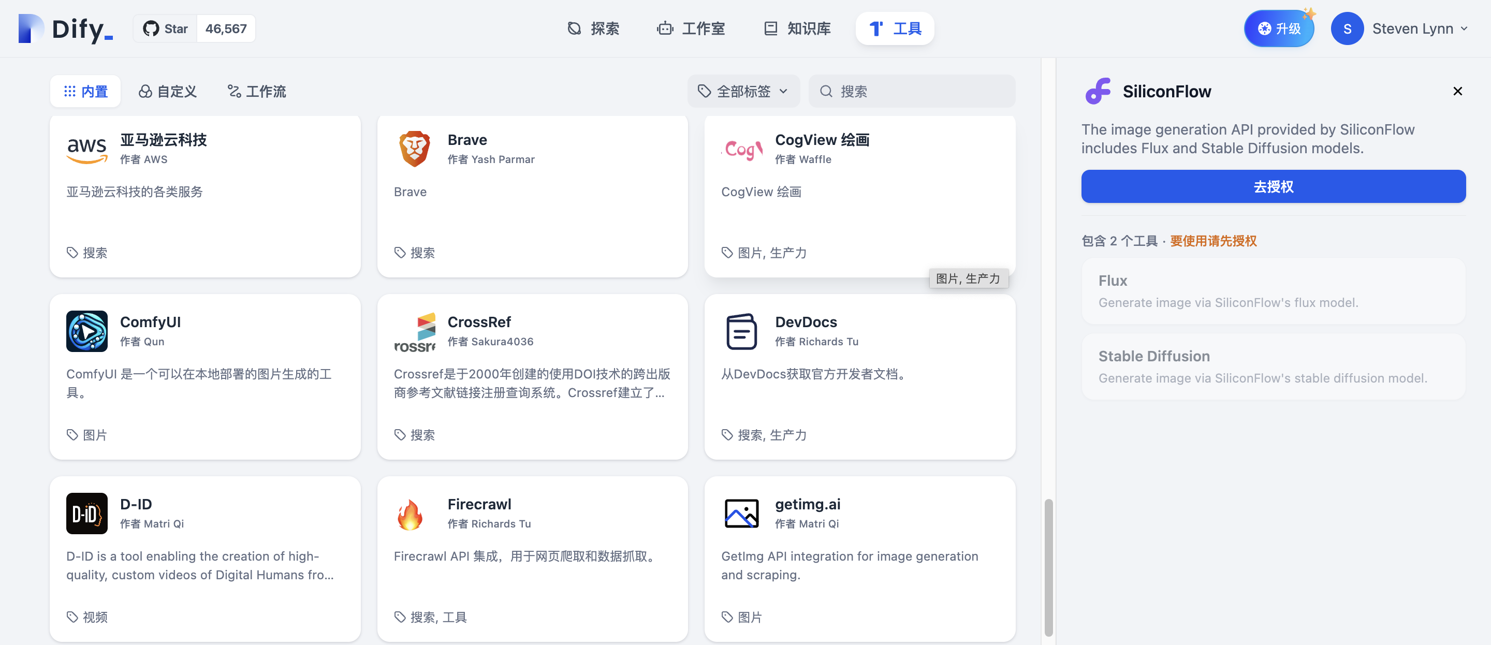The image size is (1491, 645).
Task: Click the 升级 upgrade button
Action: pyautogui.click(x=1279, y=28)
